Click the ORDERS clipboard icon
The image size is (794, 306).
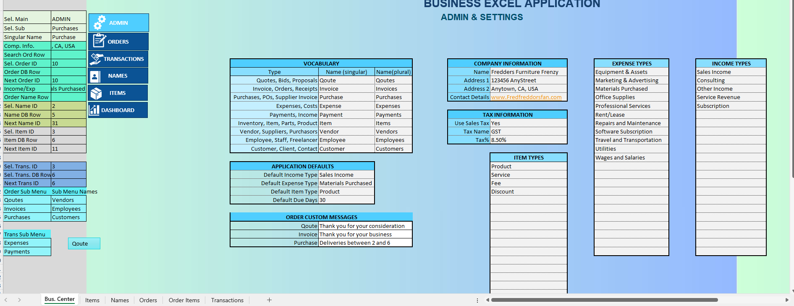point(99,41)
